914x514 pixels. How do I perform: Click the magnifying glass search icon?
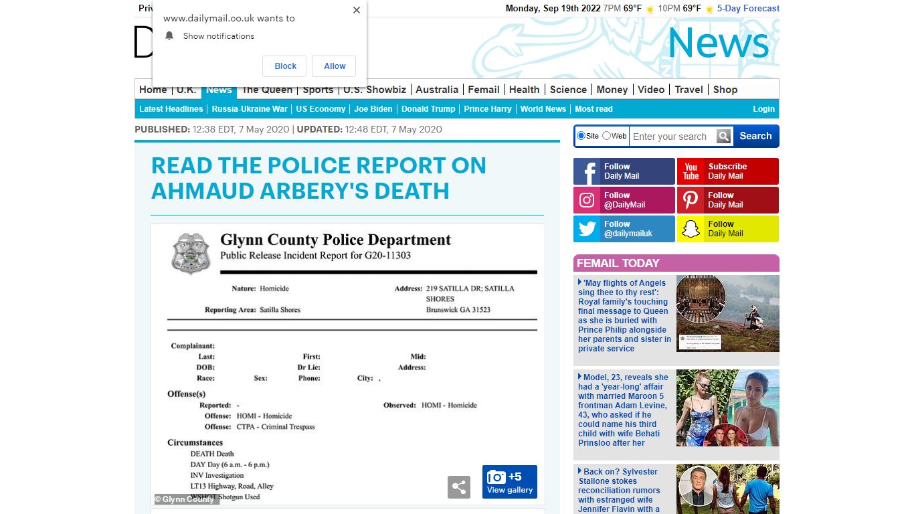click(724, 137)
